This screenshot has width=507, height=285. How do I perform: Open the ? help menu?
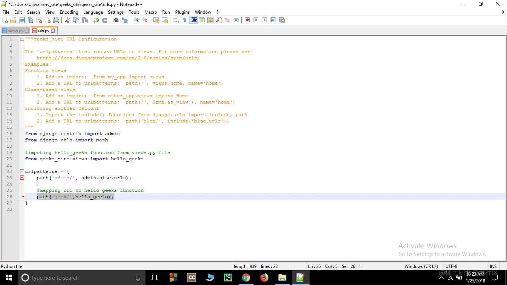point(217,12)
